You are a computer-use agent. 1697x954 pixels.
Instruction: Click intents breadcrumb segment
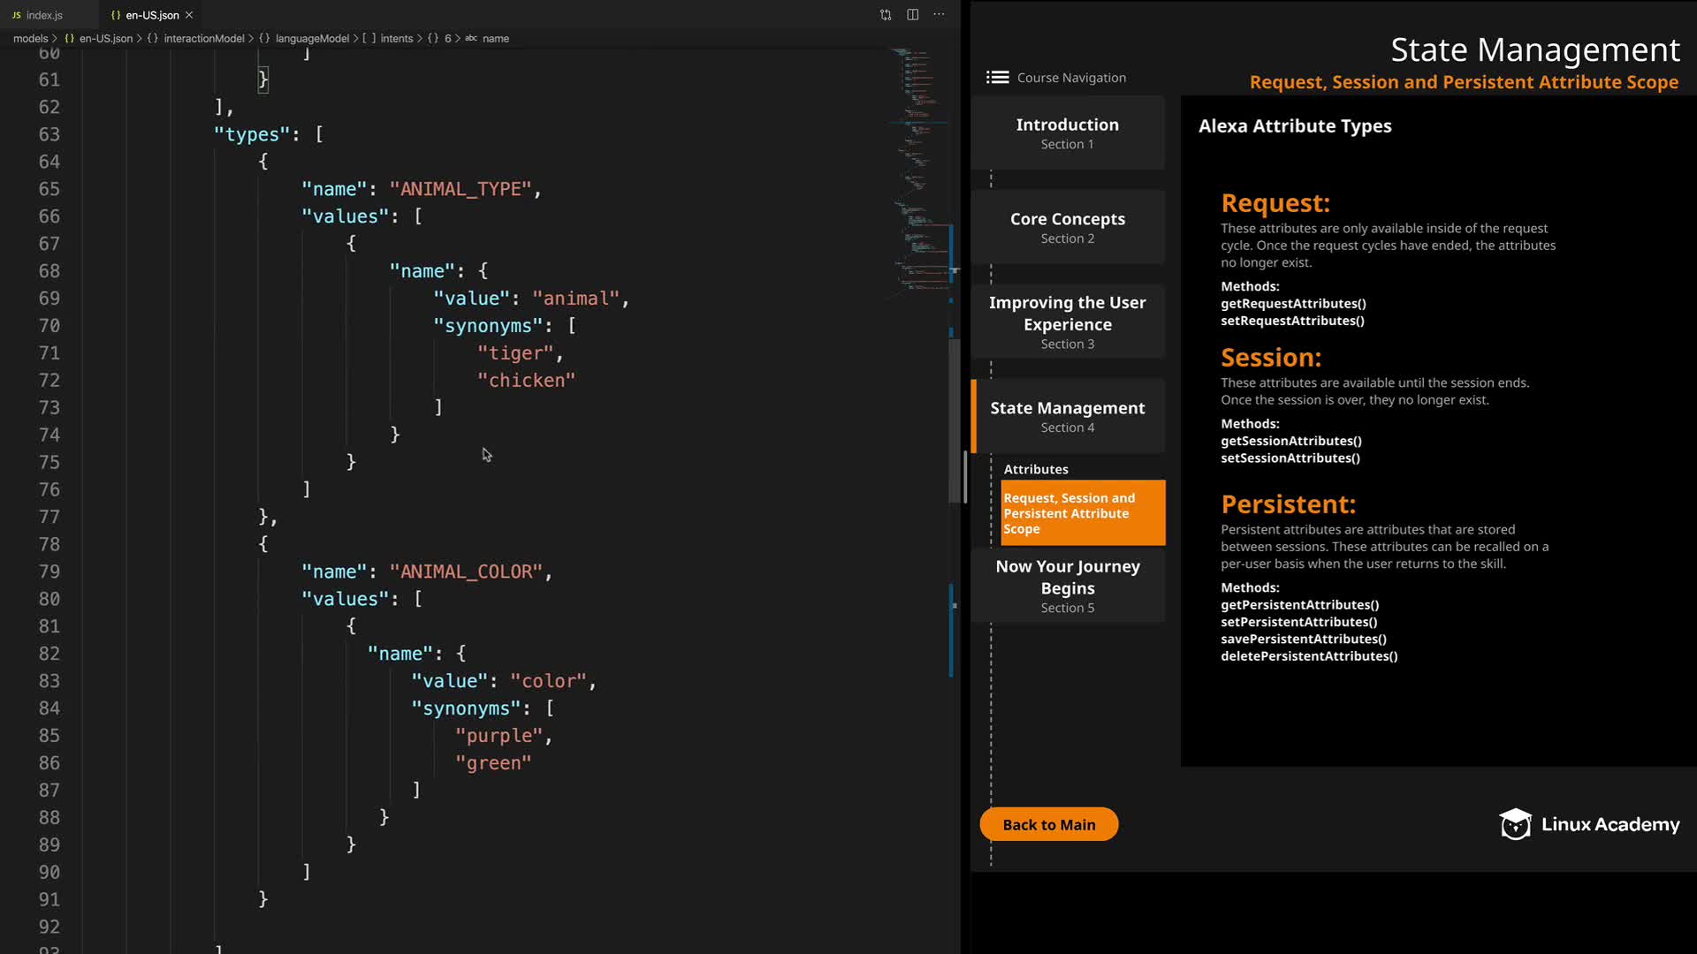[396, 39]
